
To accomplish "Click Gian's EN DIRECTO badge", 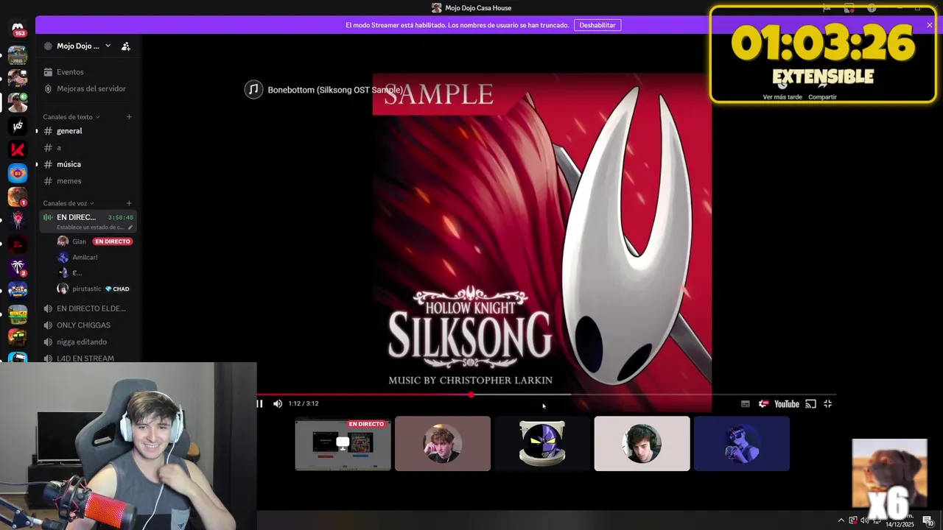I will pyautogui.click(x=113, y=241).
